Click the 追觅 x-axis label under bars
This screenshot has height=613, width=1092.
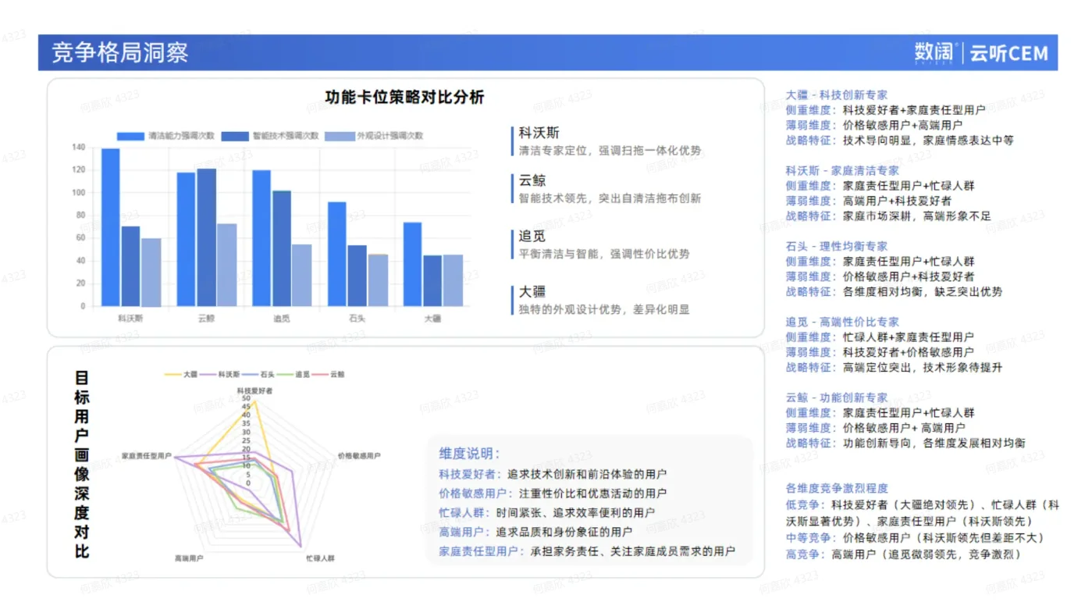tap(282, 319)
